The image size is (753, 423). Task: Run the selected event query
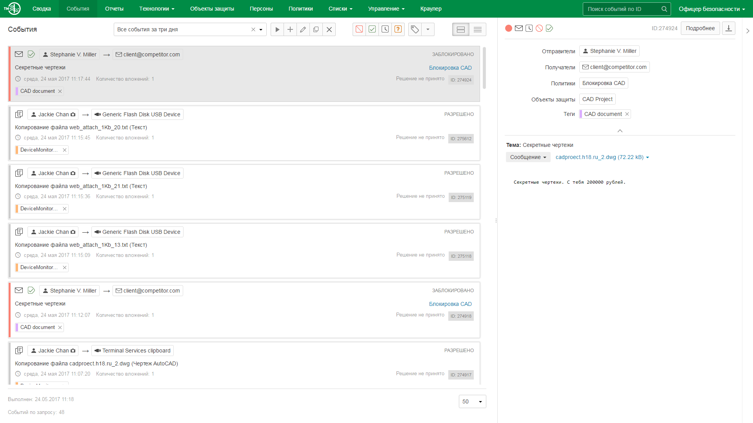[277, 29]
